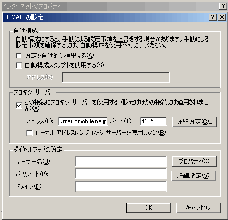
Task: Click the help question mark icon in U-MAIL dialog title bar
Action: point(213,17)
